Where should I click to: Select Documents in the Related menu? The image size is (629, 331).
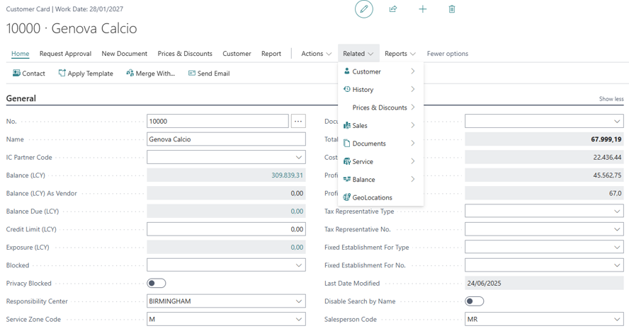coord(380,144)
